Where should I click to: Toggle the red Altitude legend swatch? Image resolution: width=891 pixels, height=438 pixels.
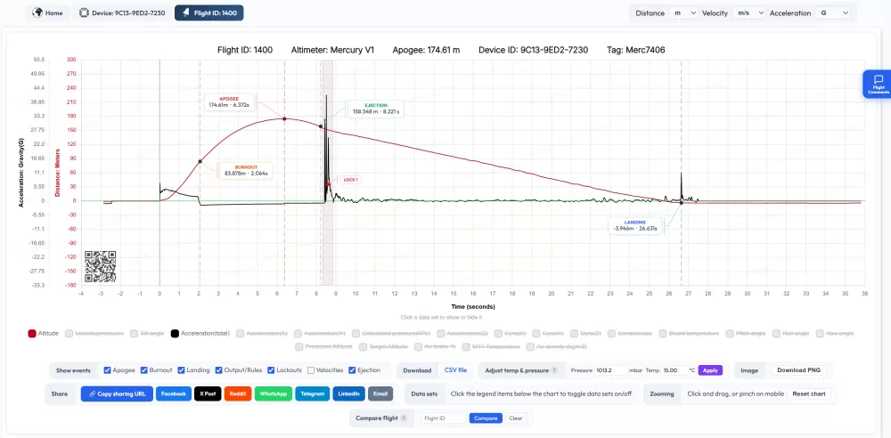coord(32,333)
